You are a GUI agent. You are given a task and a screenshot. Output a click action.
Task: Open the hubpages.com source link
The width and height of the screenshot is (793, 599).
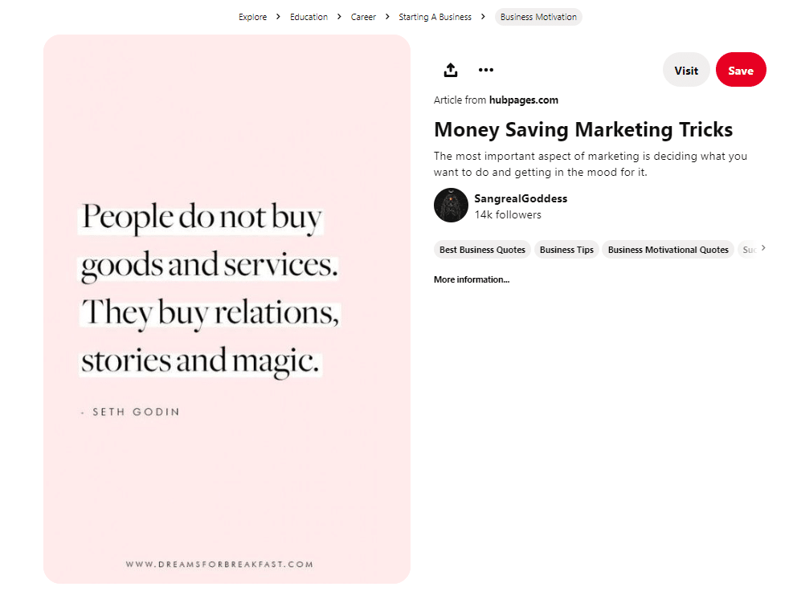coord(523,100)
